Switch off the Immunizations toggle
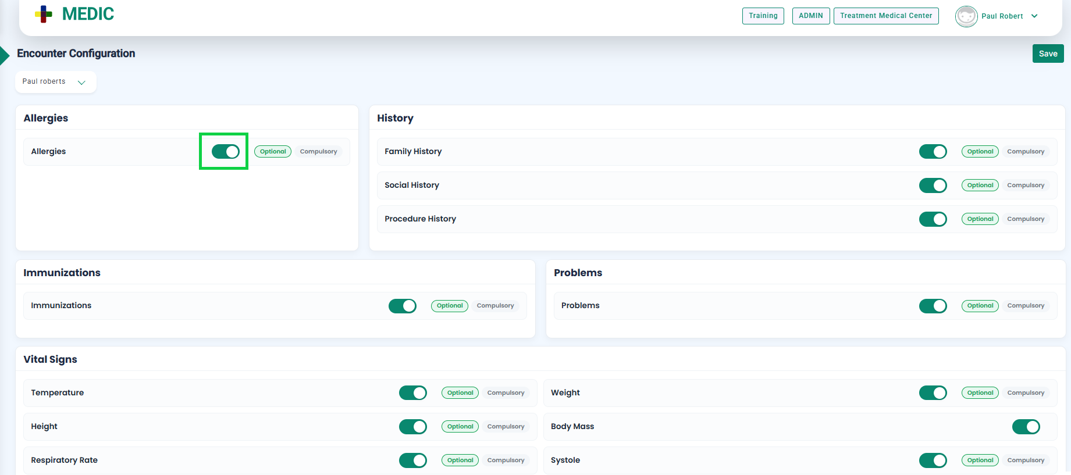 pos(402,306)
